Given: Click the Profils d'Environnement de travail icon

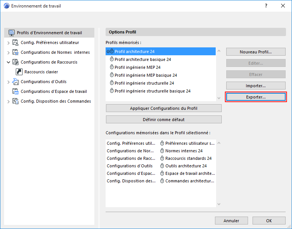Looking at the screenshot, I should (x=11, y=33).
